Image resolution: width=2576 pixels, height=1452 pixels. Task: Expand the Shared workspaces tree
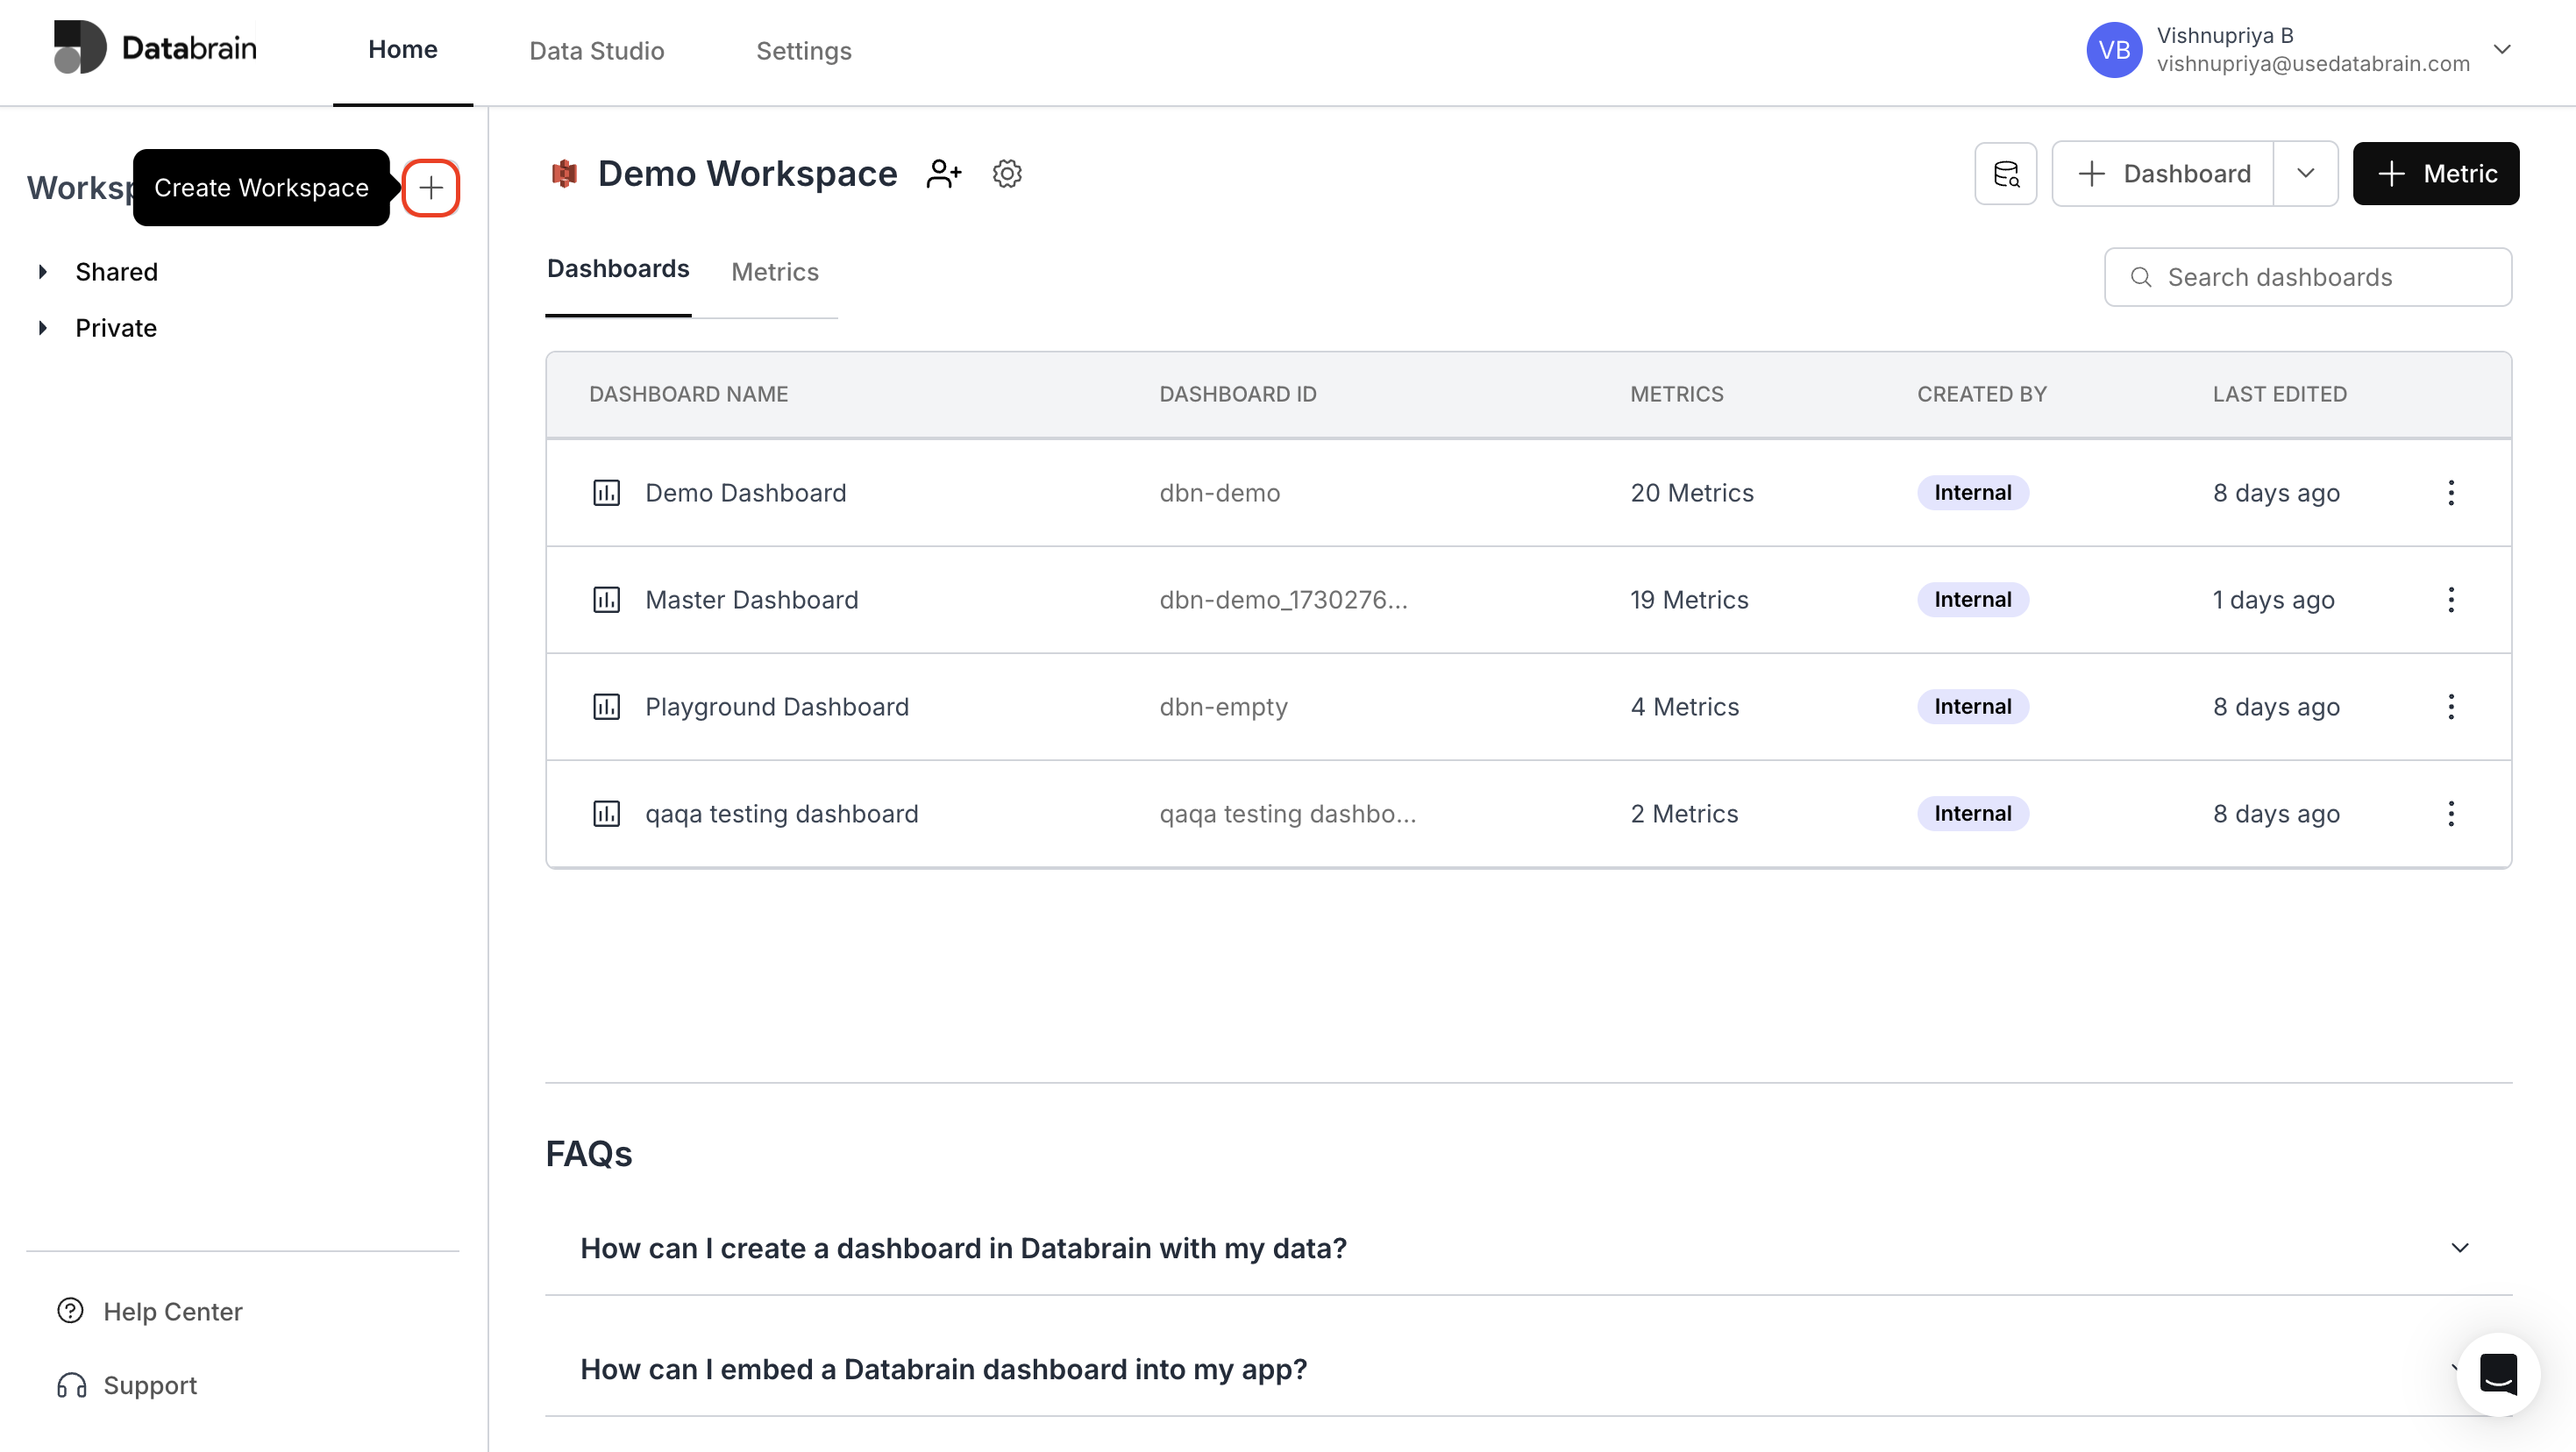pos(43,272)
